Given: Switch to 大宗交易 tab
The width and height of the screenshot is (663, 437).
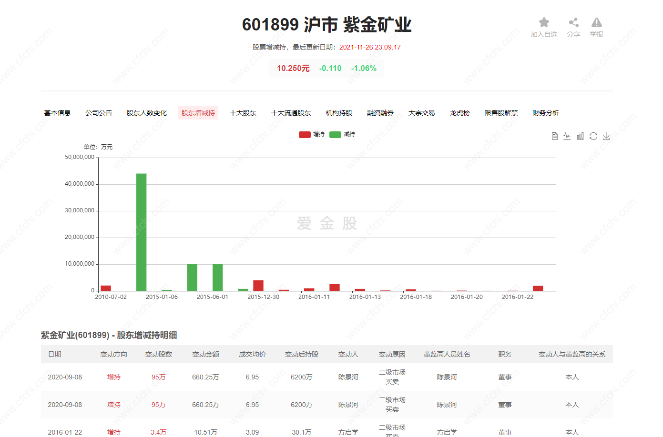Looking at the screenshot, I should (422, 113).
